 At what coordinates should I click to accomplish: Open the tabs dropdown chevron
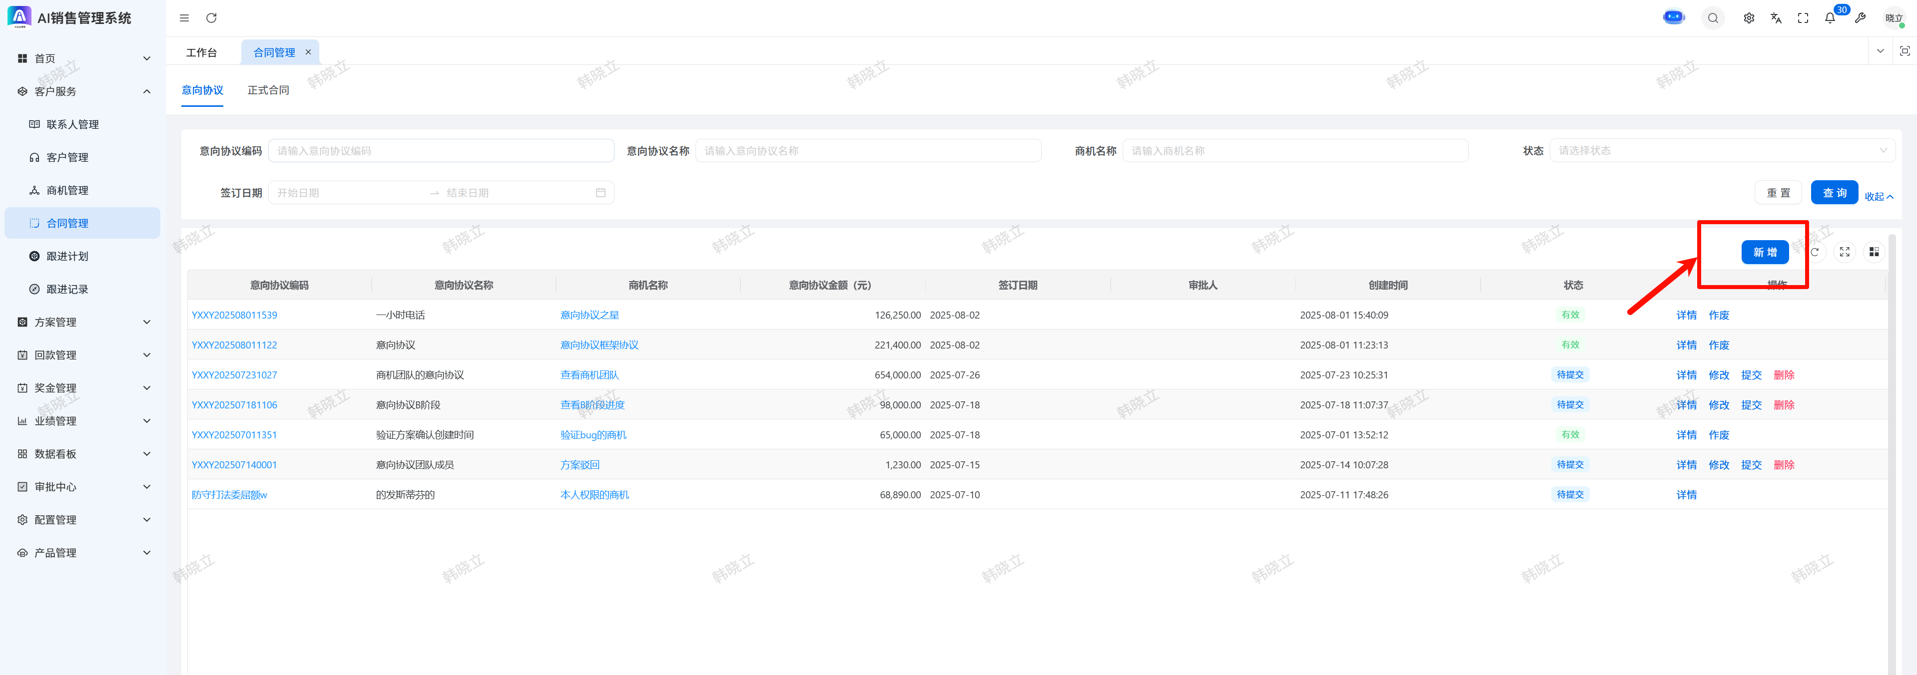coord(1880,51)
